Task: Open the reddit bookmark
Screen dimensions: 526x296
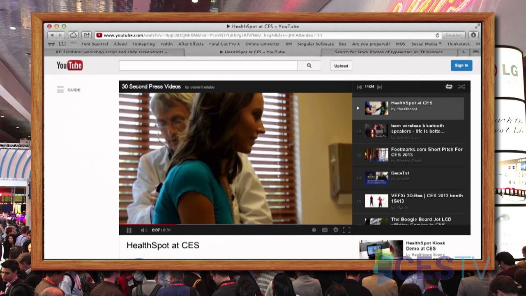Action: 166,44
